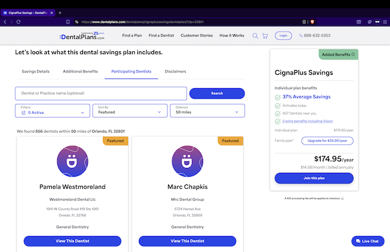Open the site search magnifier icon
Image resolution: width=390 pixels, height=252 pixels.
pyautogui.click(x=255, y=36)
